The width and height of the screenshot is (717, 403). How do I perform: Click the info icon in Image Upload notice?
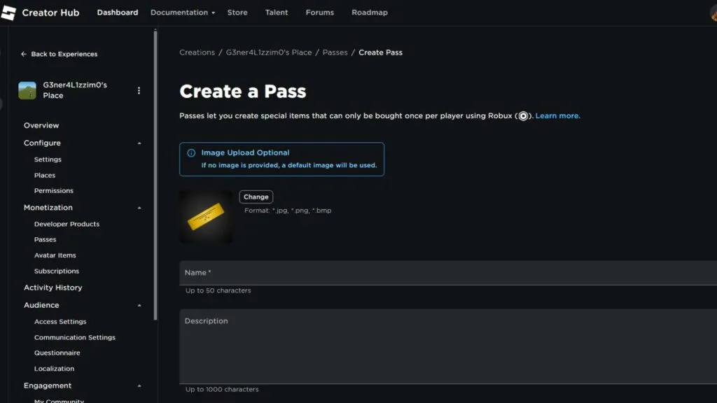pyautogui.click(x=191, y=153)
